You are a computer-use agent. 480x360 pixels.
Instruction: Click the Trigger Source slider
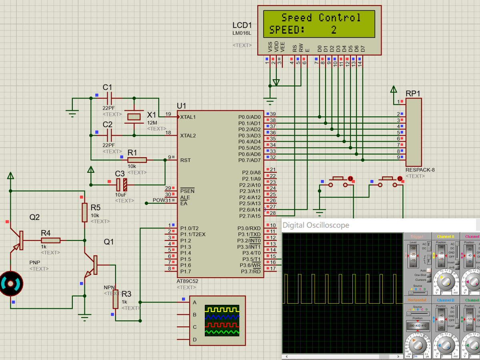tap(418, 293)
